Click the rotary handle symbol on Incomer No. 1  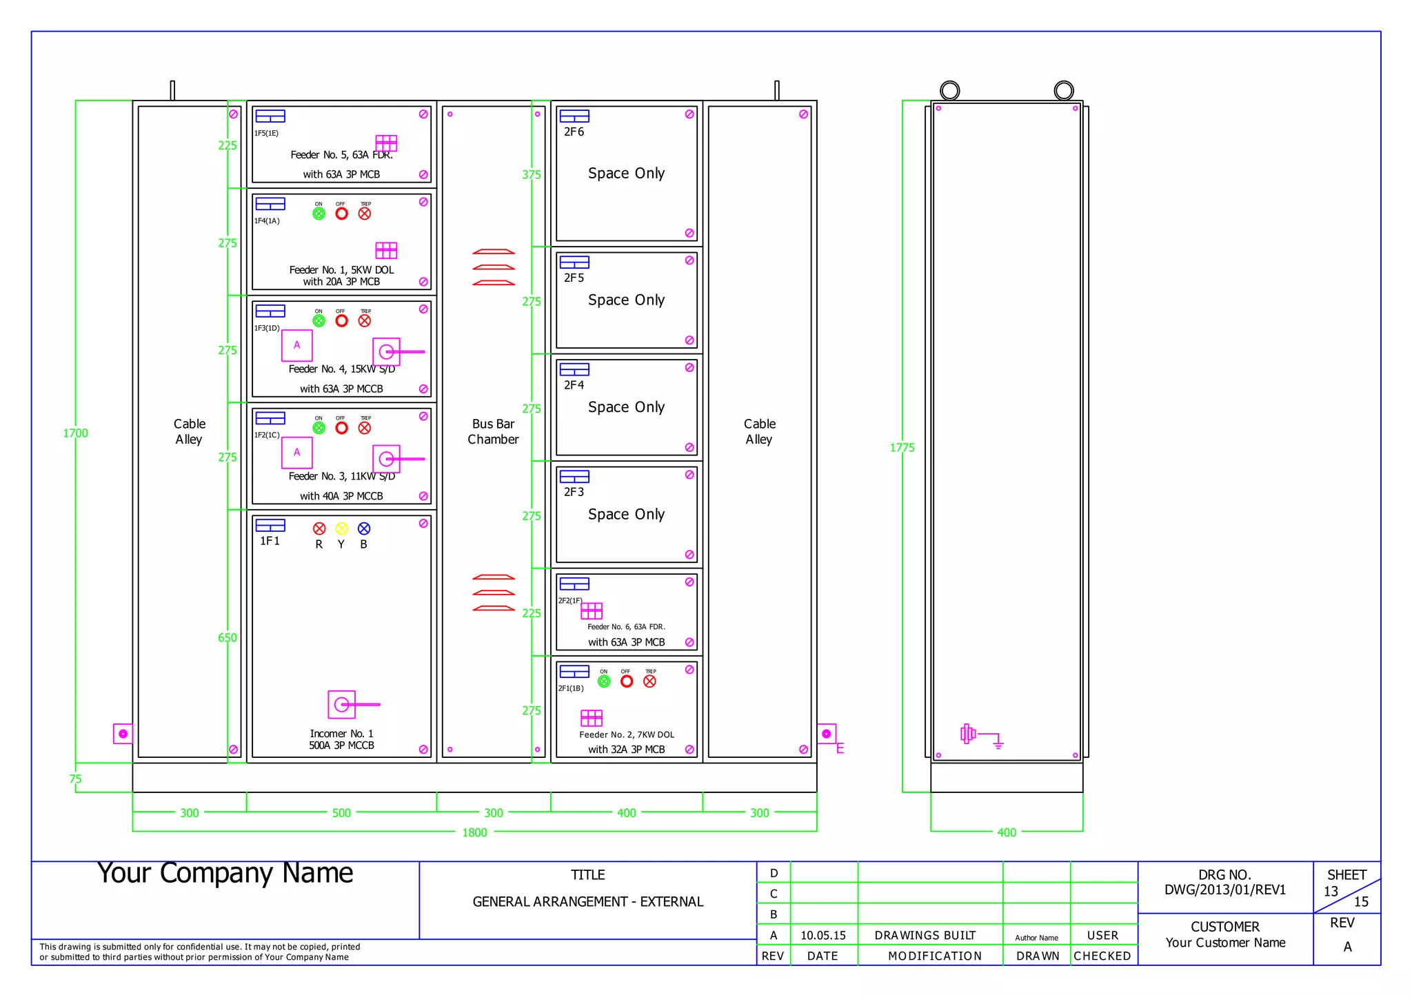[343, 704]
